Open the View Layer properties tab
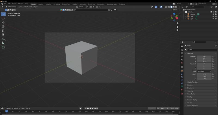Screen dimensions: 218x115 point(182,57)
